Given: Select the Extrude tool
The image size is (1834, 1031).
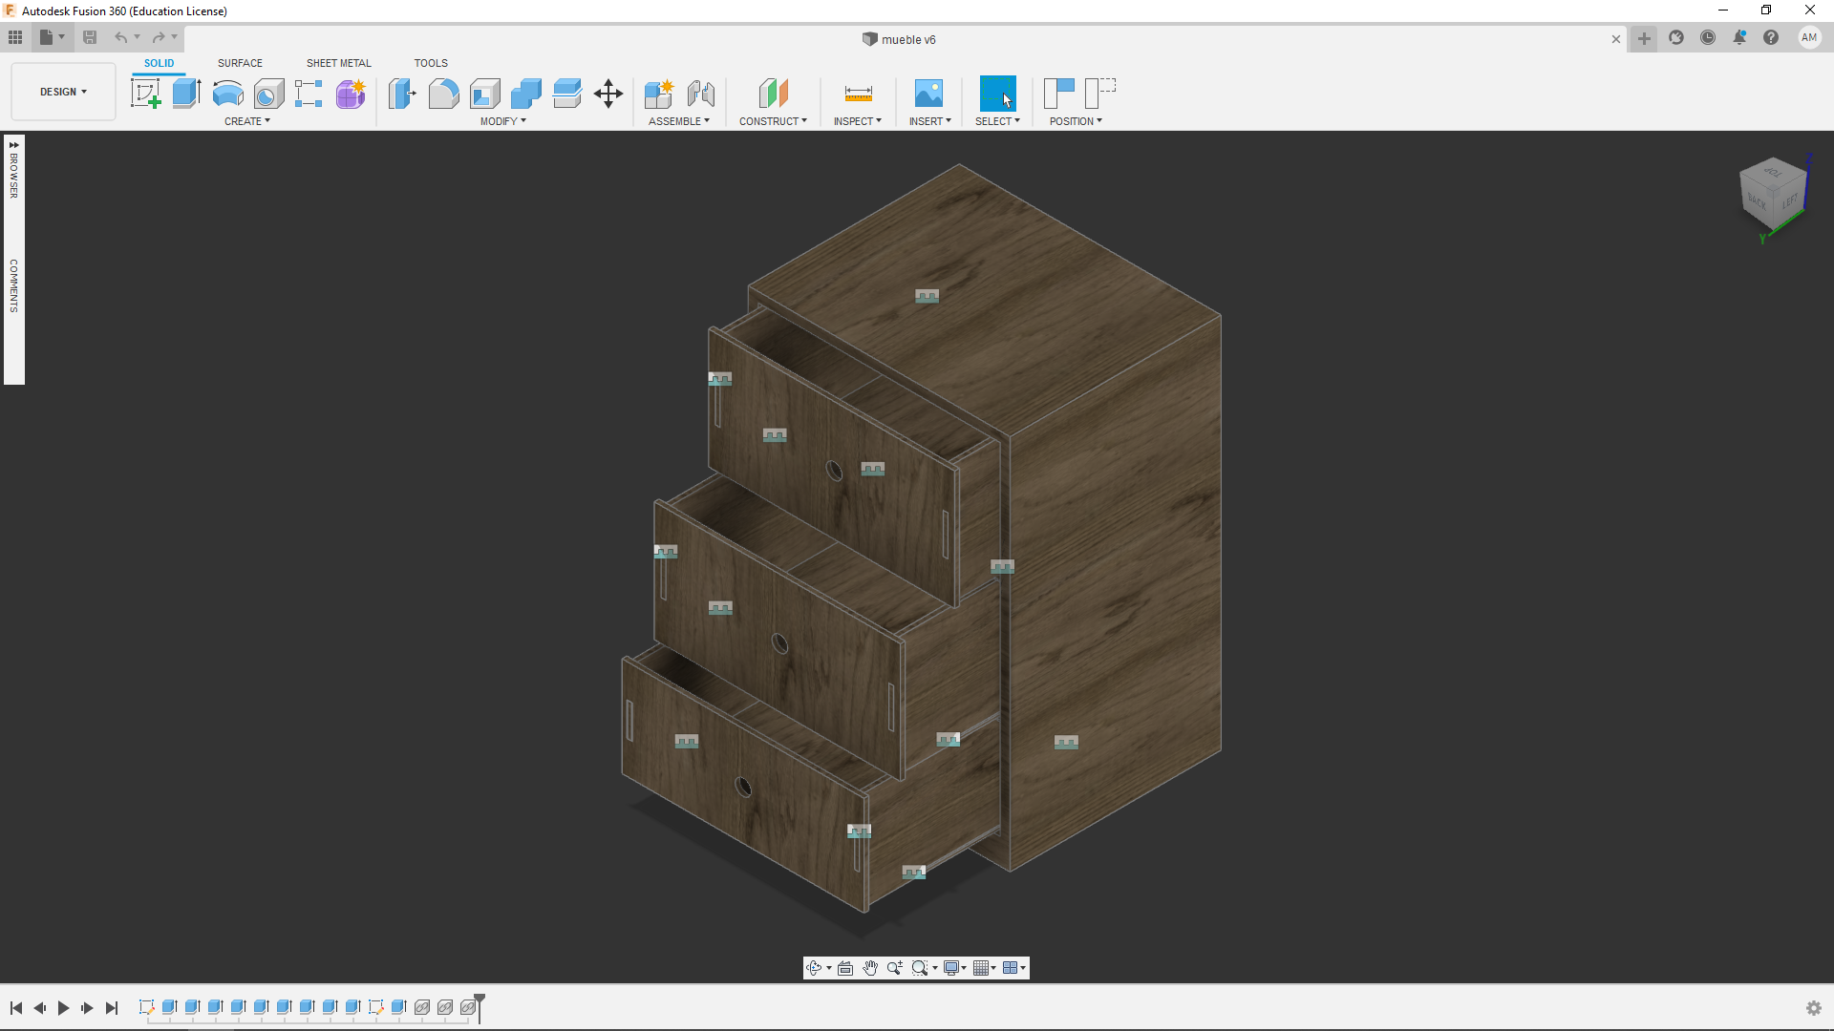Looking at the screenshot, I should point(186,94).
